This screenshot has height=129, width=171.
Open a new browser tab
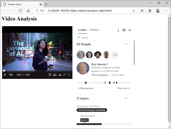[46, 4]
